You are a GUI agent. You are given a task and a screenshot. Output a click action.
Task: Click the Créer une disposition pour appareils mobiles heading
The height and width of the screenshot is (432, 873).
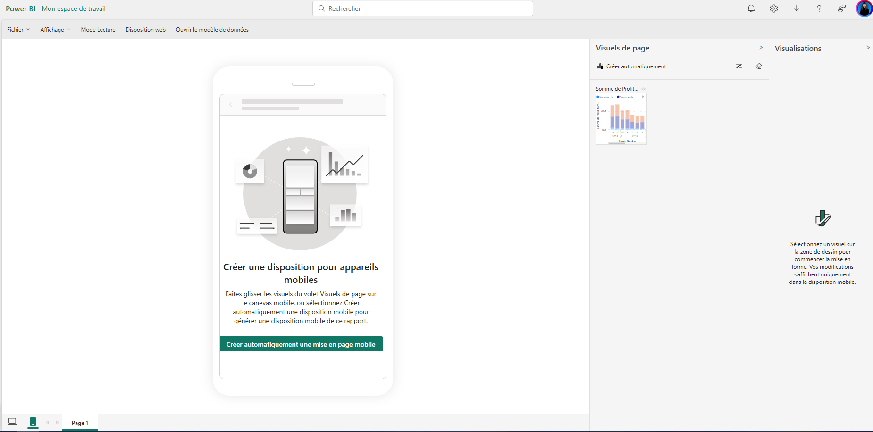tap(301, 273)
